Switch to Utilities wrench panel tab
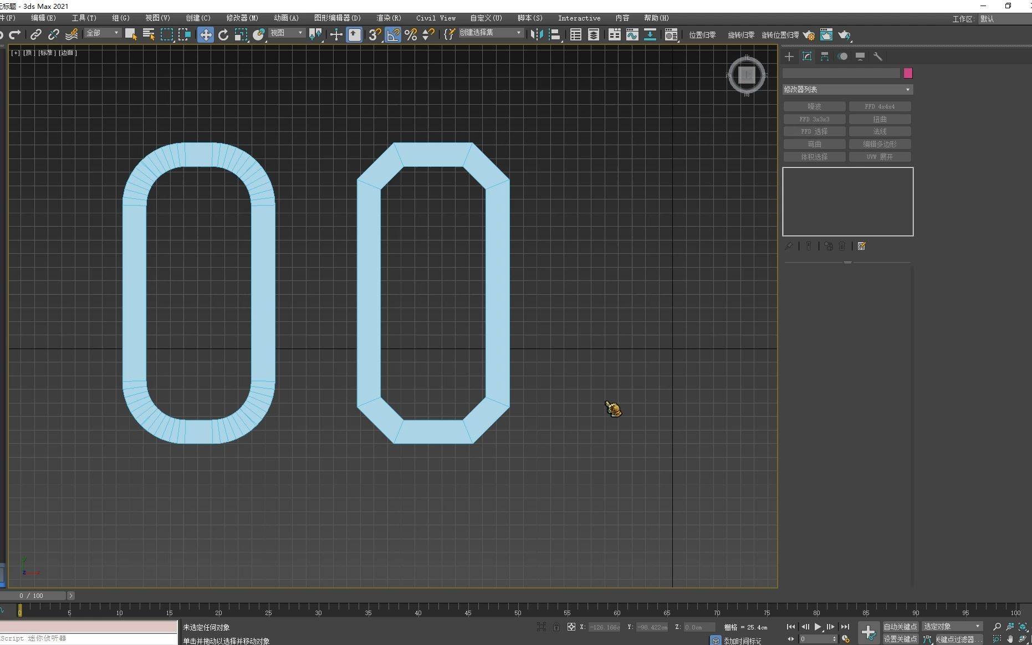 click(x=878, y=57)
